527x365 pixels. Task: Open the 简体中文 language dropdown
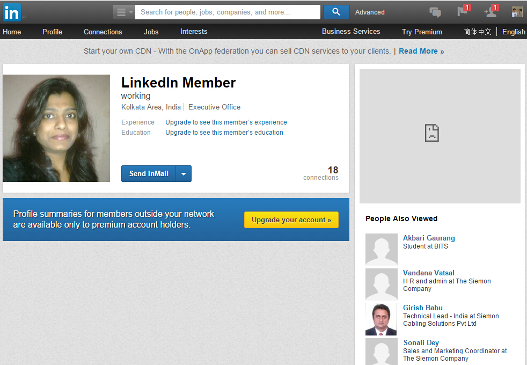click(x=478, y=32)
